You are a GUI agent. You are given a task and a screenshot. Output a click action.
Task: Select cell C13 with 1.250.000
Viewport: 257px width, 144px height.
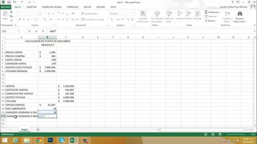tap(66, 86)
